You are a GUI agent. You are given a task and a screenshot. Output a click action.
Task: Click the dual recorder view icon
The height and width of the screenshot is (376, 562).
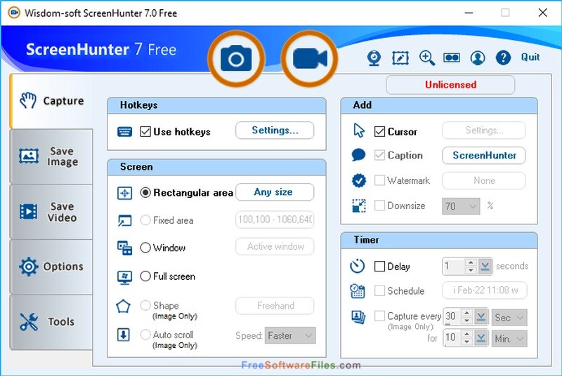tap(452, 58)
